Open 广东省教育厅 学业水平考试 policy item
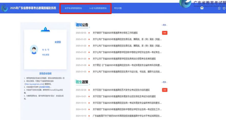 pos(127,116)
